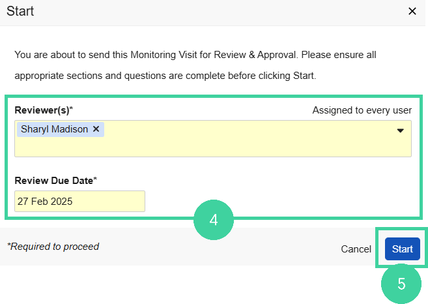Image resolution: width=428 pixels, height=304 pixels.
Task: Click the 'Assigned to every user' text
Action: 362,110
